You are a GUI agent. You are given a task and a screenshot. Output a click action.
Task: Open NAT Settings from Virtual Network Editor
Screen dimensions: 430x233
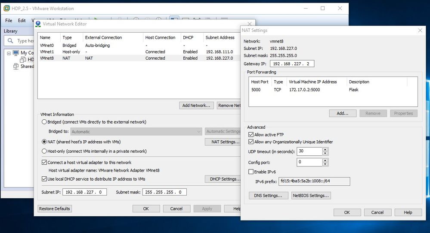223,142
